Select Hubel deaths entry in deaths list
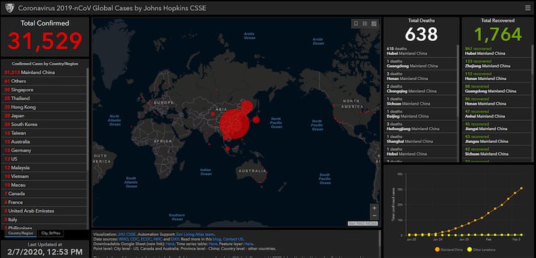This screenshot has height=258, width=536. (x=421, y=51)
